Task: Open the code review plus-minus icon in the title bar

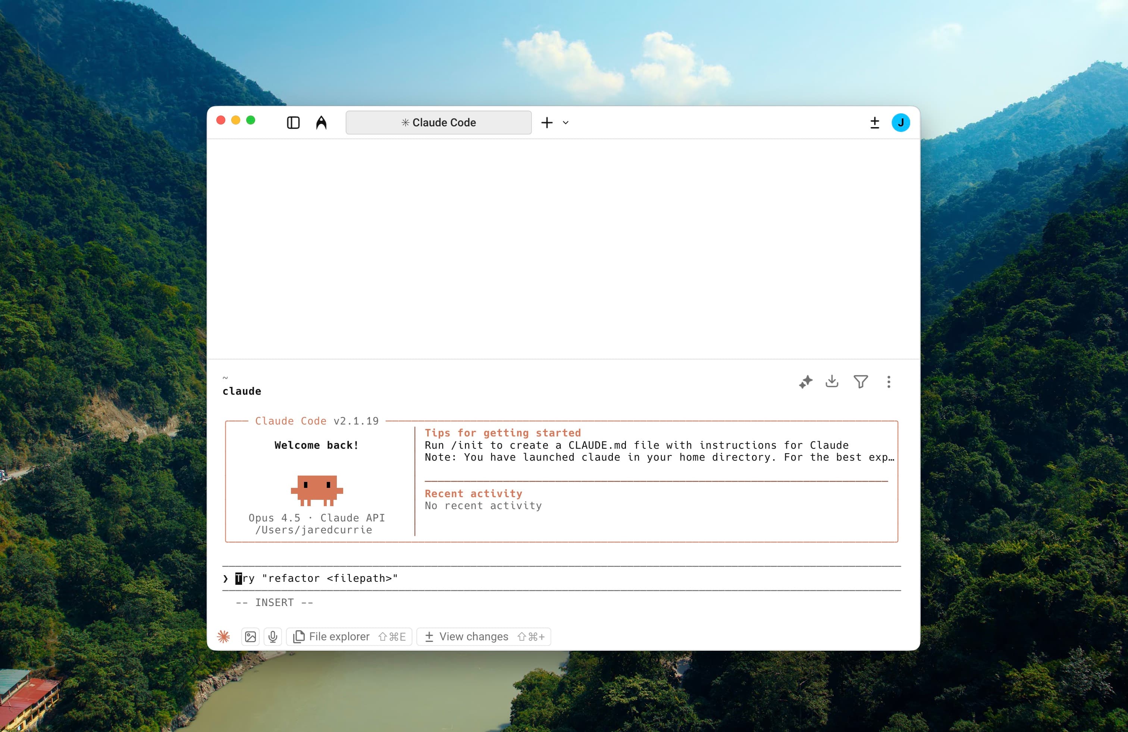Action: click(x=874, y=123)
